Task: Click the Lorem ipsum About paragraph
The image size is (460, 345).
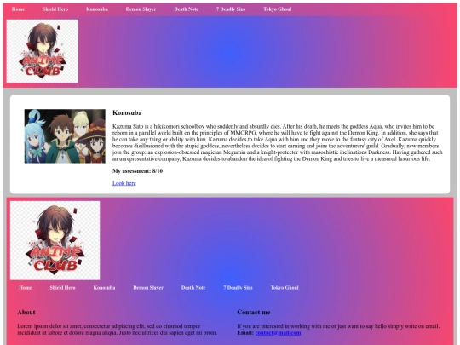Action: (118, 330)
